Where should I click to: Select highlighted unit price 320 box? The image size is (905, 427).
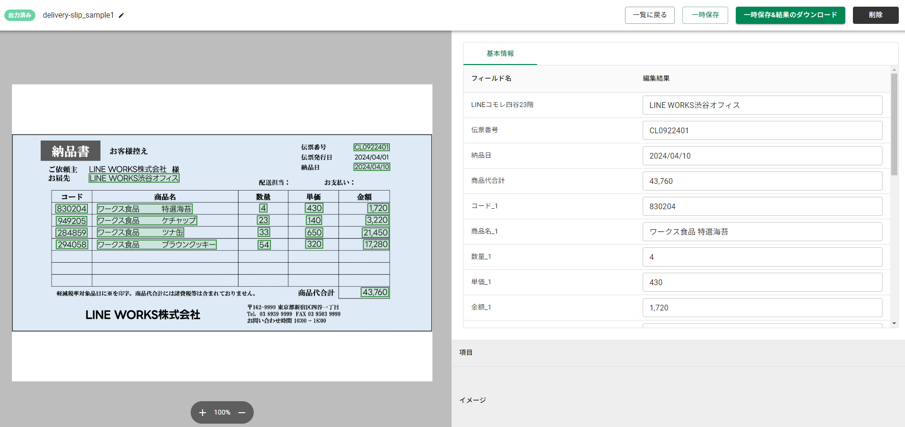314,244
